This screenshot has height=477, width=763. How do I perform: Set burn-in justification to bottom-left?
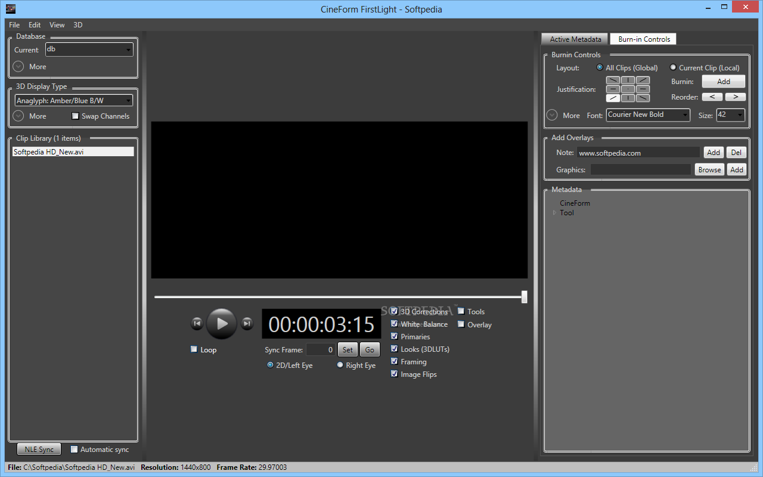[x=613, y=98]
